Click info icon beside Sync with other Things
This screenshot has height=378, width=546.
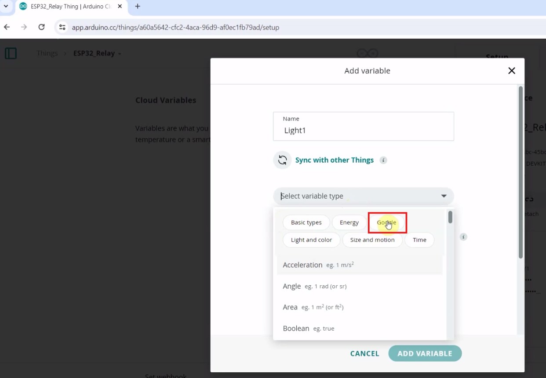click(383, 160)
